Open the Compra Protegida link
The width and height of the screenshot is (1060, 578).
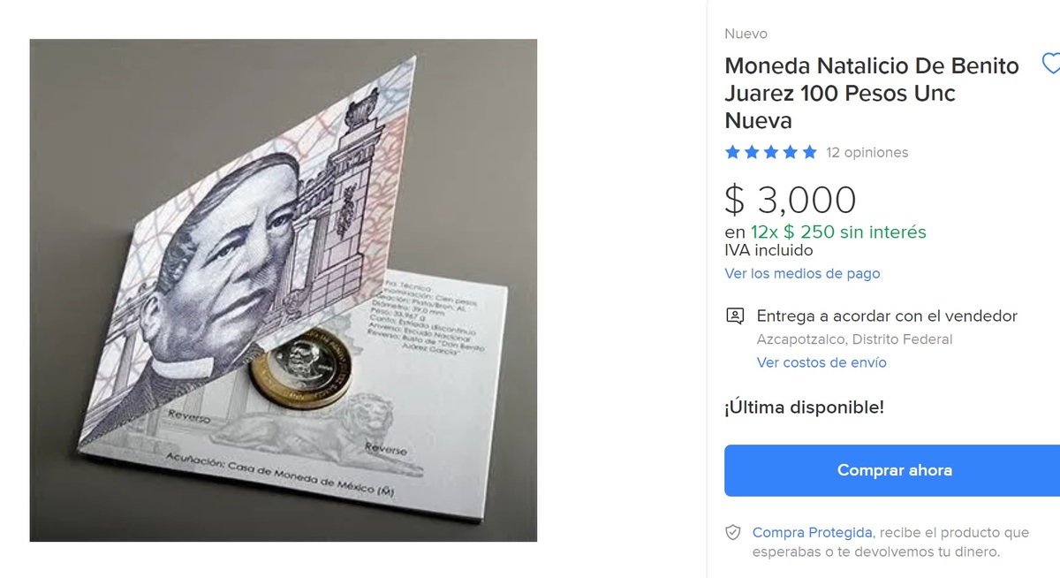(813, 533)
